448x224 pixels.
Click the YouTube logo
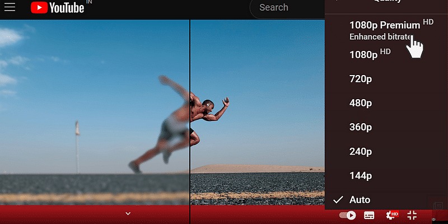point(57,7)
